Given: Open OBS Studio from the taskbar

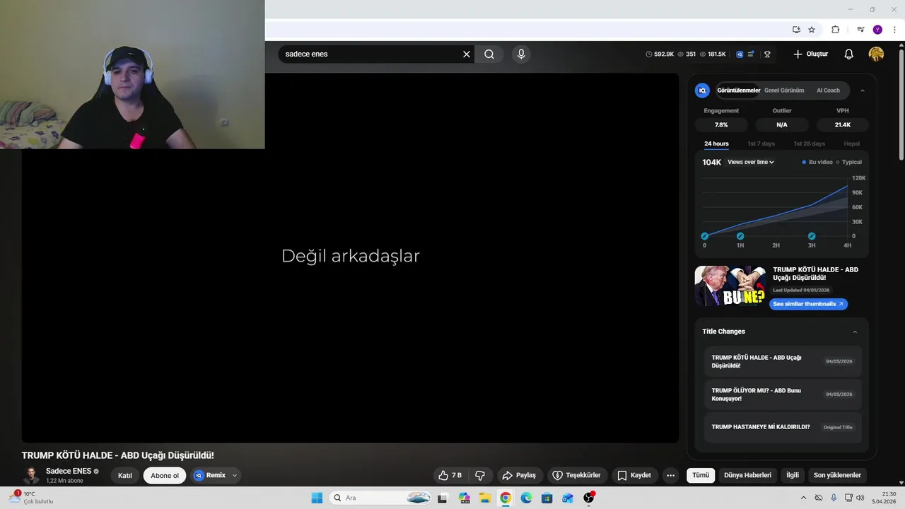Looking at the screenshot, I should (588, 498).
